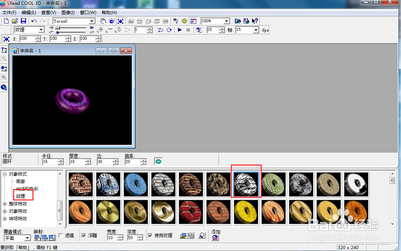
Task: Select 纹理 in the style tree
Action: click(20, 196)
